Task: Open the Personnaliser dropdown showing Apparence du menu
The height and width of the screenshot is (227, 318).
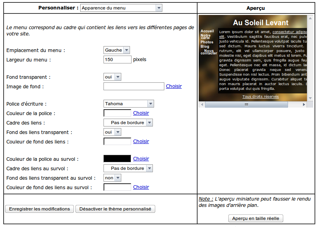Action: click(121, 8)
